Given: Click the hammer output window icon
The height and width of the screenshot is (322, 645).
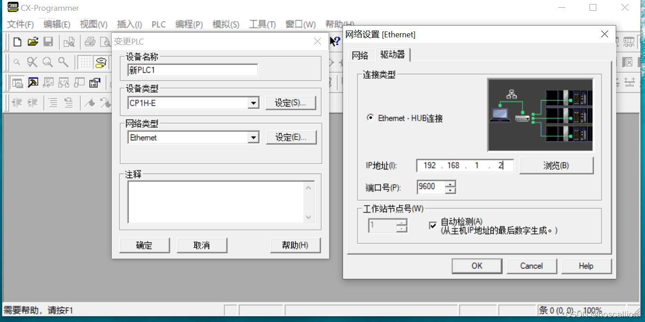Looking at the screenshot, I should pyautogui.click(x=33, y=83).
